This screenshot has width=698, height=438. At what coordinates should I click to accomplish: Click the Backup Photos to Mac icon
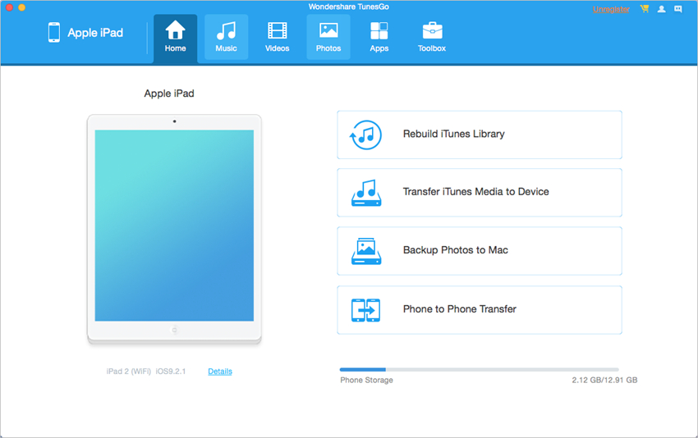point(365,251)
